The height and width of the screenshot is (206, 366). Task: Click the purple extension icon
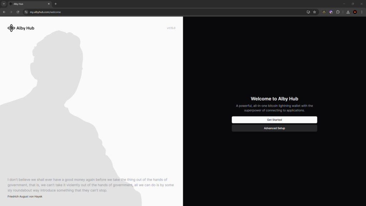[x=331, y=12]
